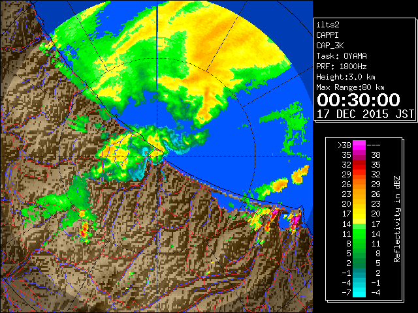Pick the cyan swatch at bottom of color scale

click(359, 293)
